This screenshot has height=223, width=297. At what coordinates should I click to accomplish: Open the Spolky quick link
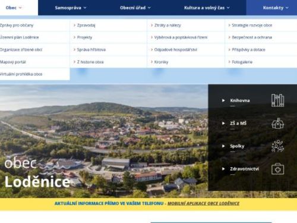coord(237,146)
